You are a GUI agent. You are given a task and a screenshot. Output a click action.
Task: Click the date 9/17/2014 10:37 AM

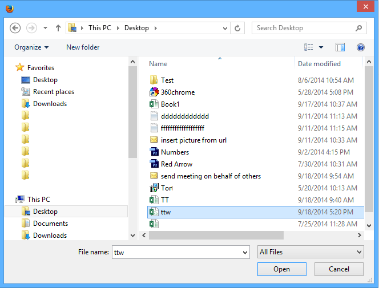327,104
